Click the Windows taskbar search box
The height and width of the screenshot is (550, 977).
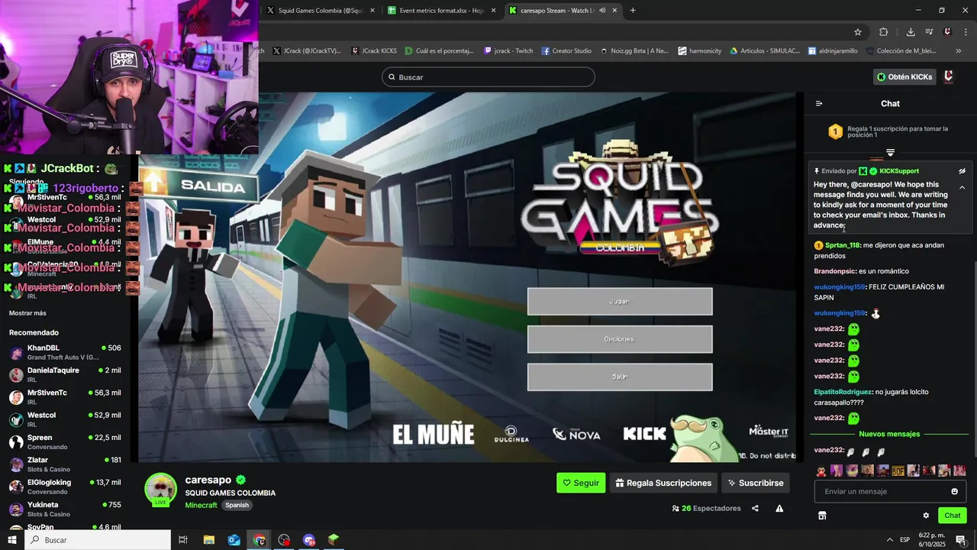[98, 540]
